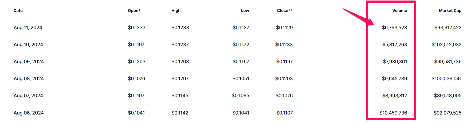Click the Date column header
This screenshot has width=471, height=123.
pos(18,11)
